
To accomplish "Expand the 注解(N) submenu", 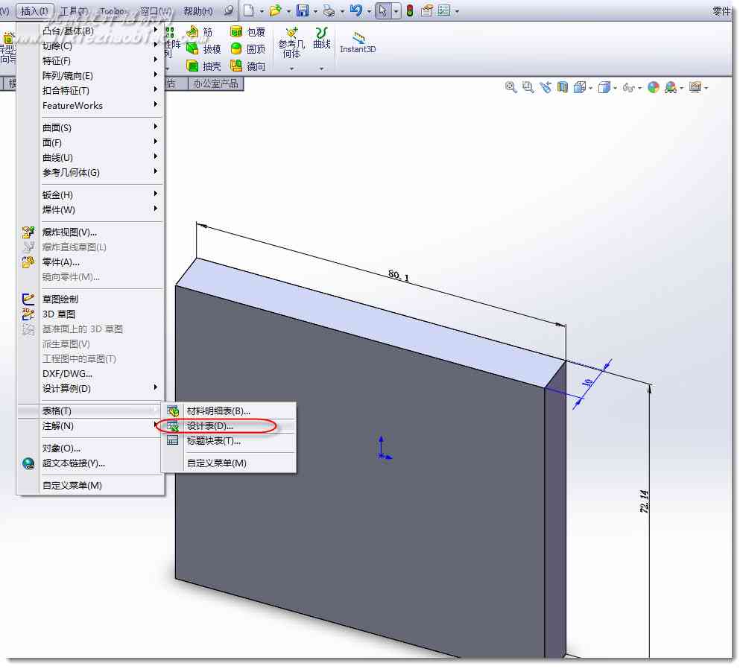I will [90, 426].
